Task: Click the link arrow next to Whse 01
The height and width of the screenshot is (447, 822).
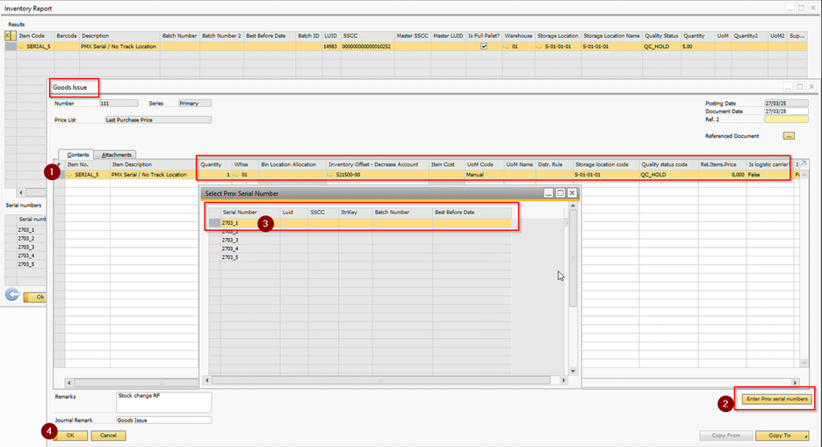Action: coord(238,175)
